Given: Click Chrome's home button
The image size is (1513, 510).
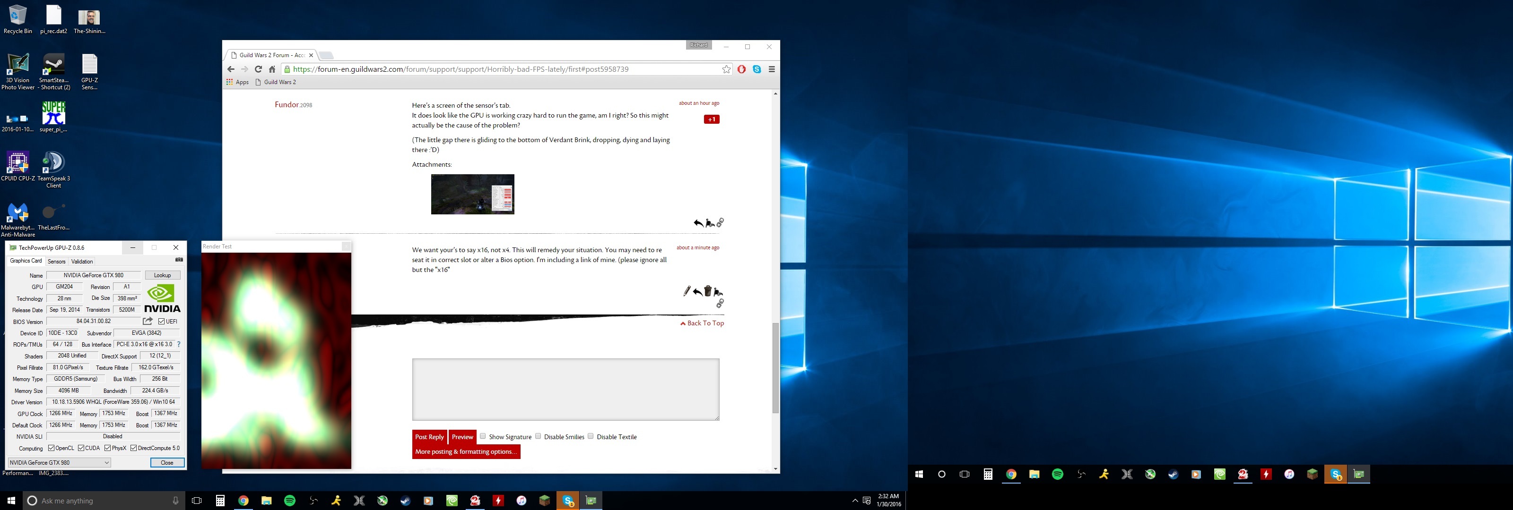Looking at the screenshot, I should tap(272, 69).
